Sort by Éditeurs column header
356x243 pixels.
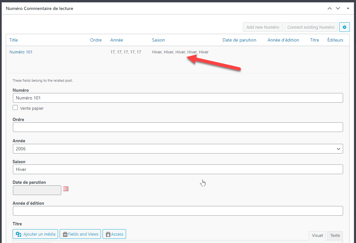point(335,40)
